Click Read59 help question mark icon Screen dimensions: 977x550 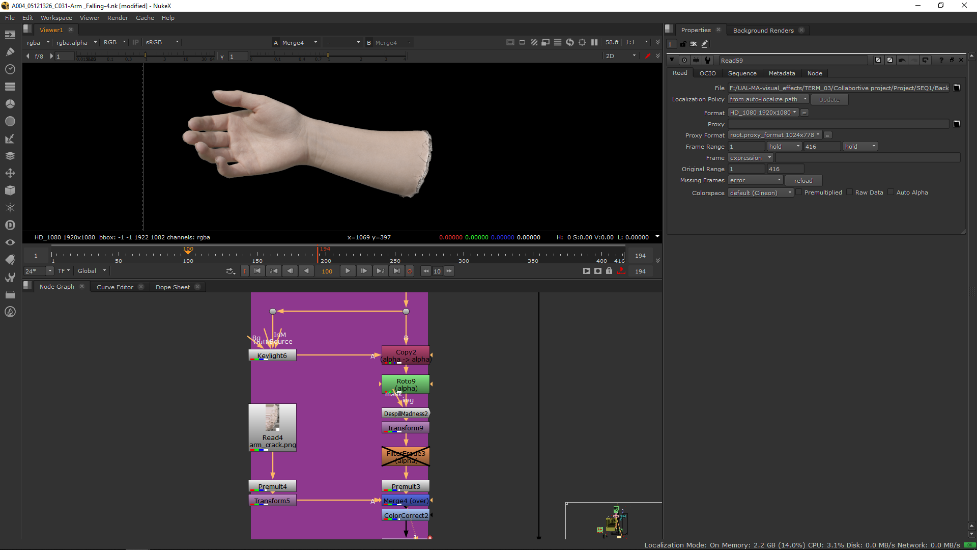[x=941, y=60]
